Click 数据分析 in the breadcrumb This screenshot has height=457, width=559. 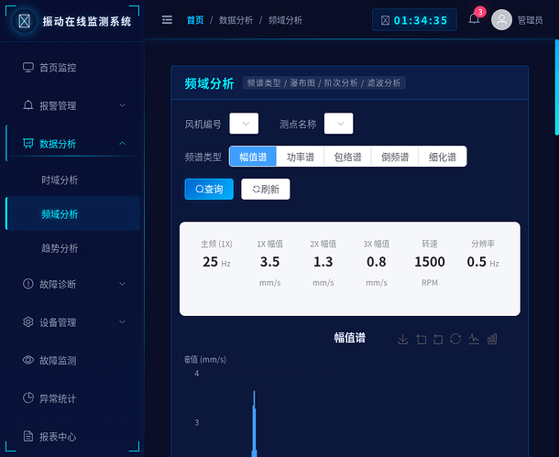[236, 20]
